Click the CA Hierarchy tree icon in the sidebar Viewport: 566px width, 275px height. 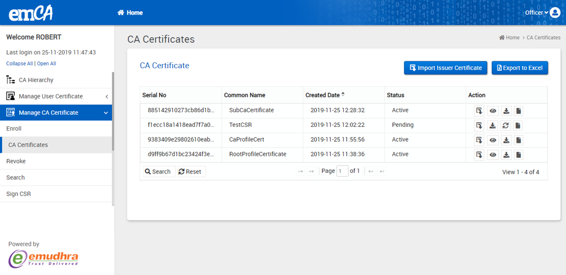coord(11,80)
